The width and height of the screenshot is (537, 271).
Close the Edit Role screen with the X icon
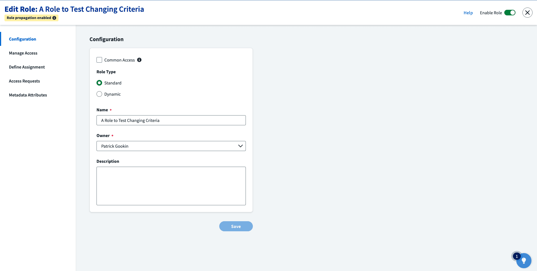527,13
